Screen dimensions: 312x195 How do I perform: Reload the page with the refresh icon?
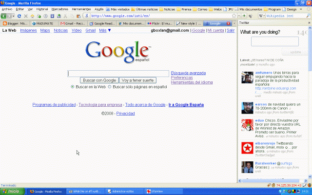coord(19,16)
